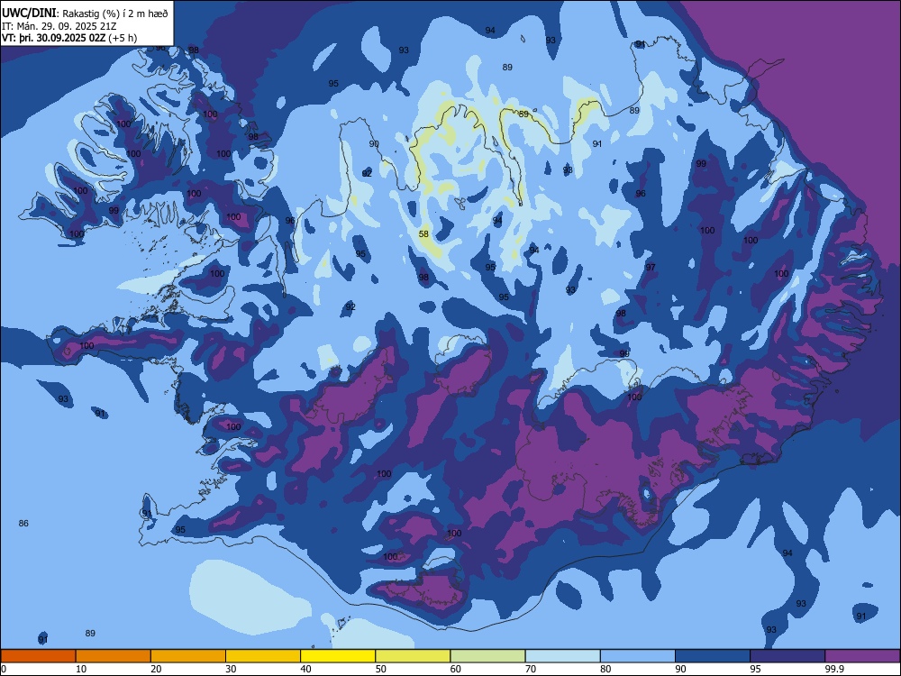
Task: Click the '10' legend scale label
Action: click(x=81, y=669)
